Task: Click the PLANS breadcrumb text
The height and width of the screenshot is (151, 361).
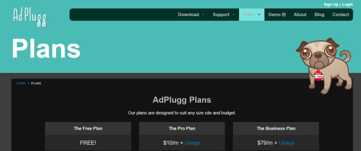Action: click(36, 83)
